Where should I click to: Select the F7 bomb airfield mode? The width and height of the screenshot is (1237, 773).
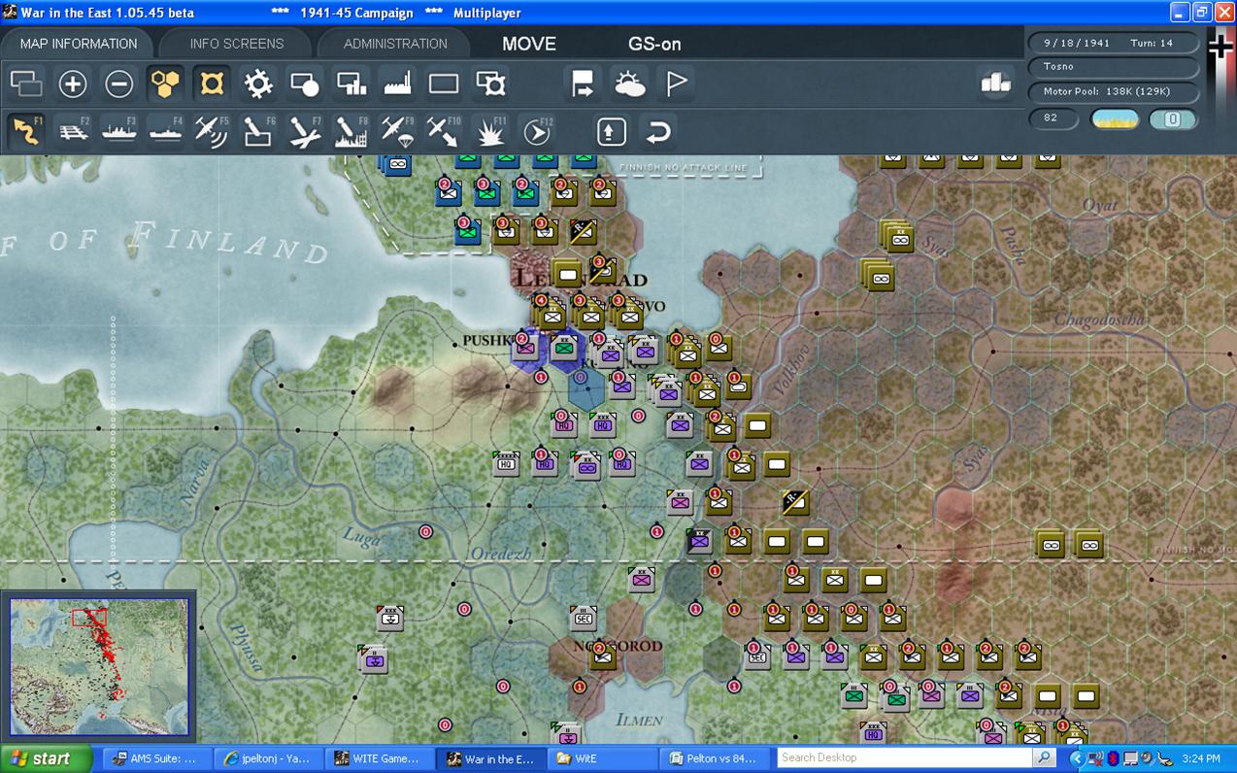[x=305, y=131]
